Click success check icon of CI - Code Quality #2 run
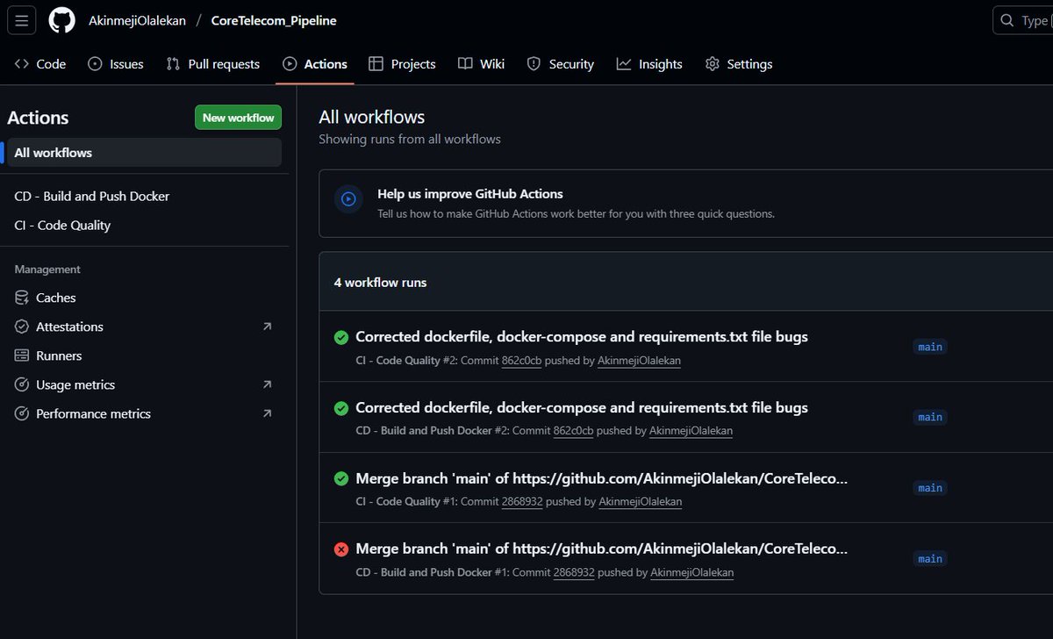The image size is (1053, 639). (341, 337)
